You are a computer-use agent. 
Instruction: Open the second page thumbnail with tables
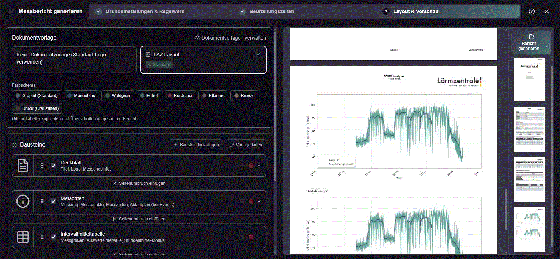pos(530,129)
